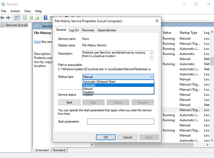
Task: Click the 'fhsvc' service name text
Action: point(86,39)
